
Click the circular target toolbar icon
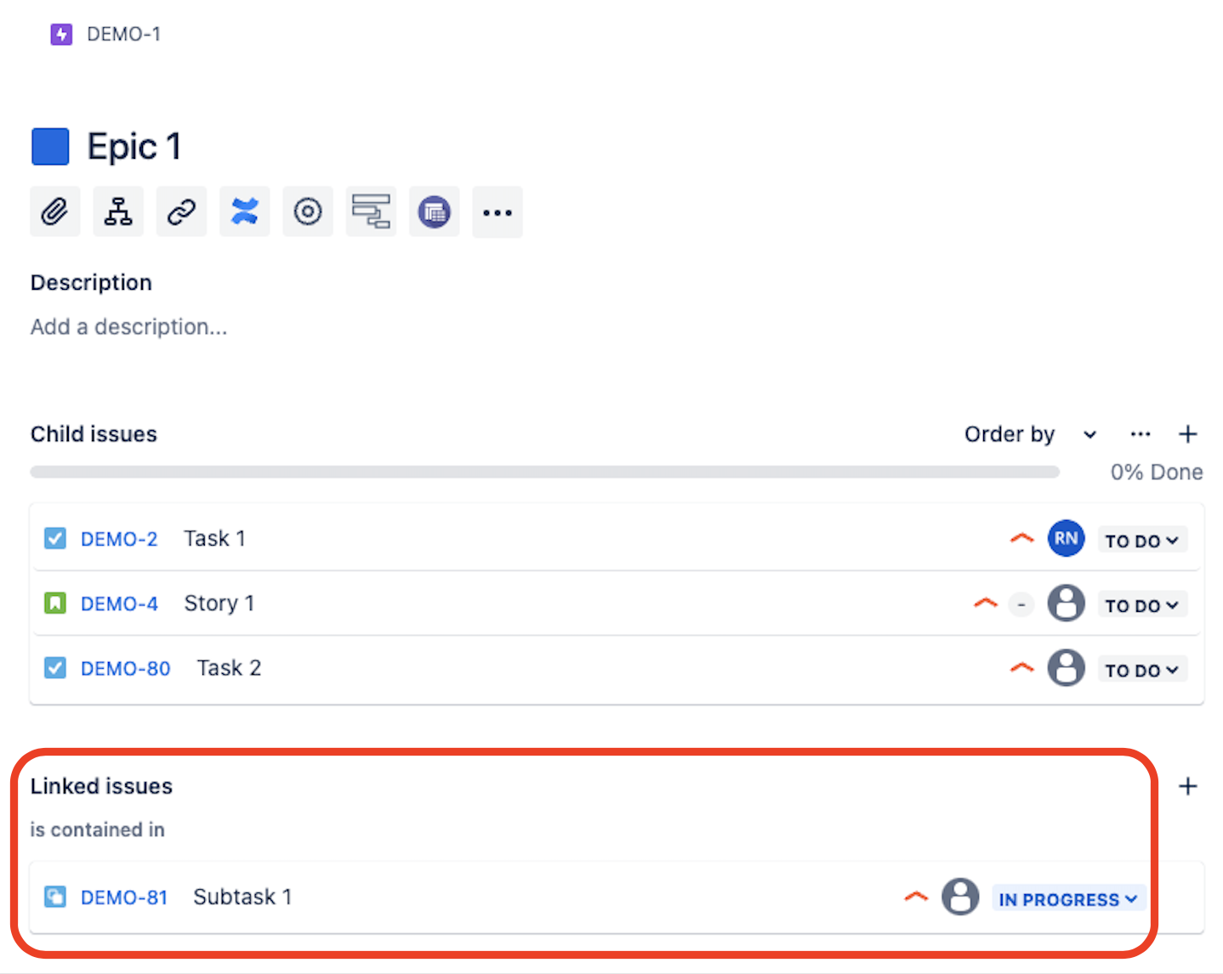pyautogui.click(x=308, y=212)
